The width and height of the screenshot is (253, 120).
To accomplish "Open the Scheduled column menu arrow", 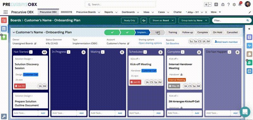I will (x=145, y=52).
